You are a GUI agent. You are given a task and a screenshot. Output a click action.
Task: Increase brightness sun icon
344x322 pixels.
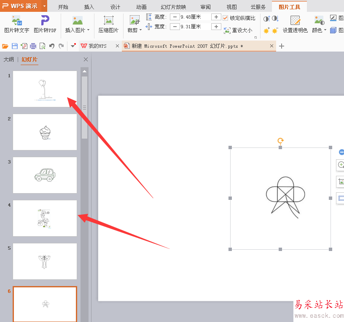click(x=266, y=30)
